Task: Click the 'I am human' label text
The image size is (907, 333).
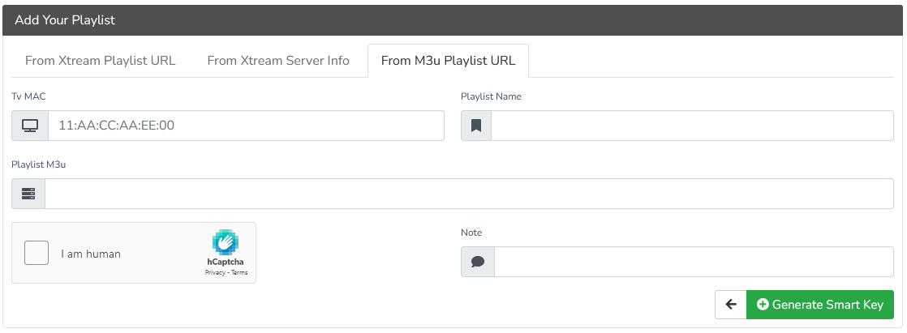Action: pyautogui.click(x=91, y=254)
